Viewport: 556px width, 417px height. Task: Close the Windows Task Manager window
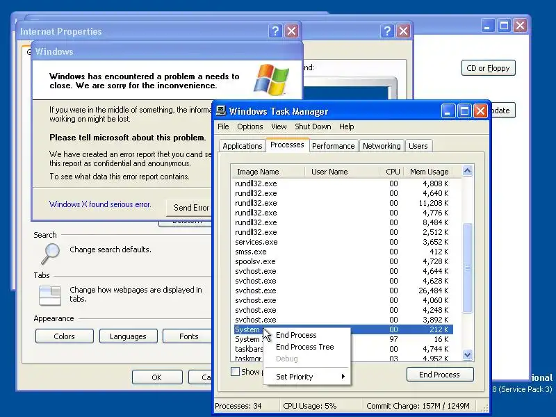[480, 111]
